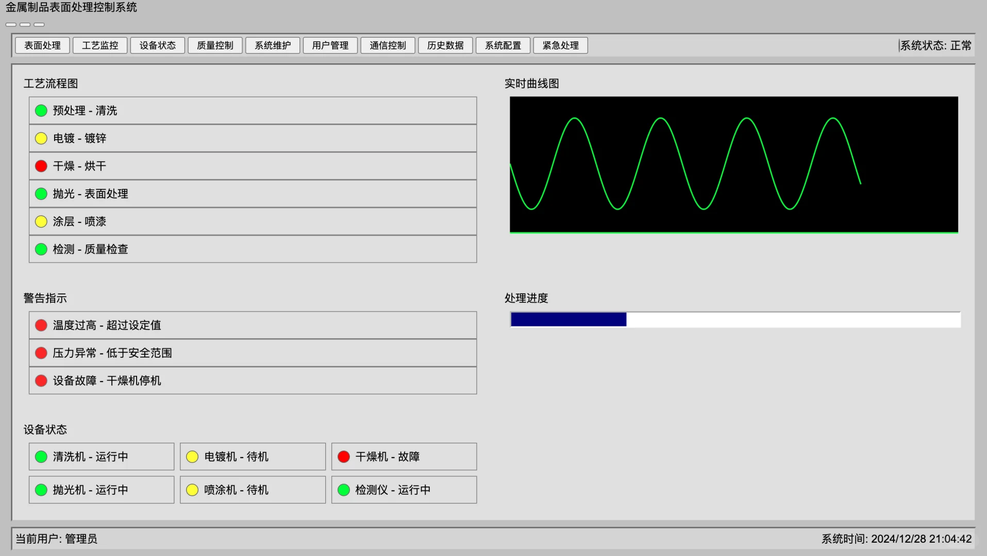
Task: Click the 抛光机 - 运行中 label
Action: [x=90, y=490]
